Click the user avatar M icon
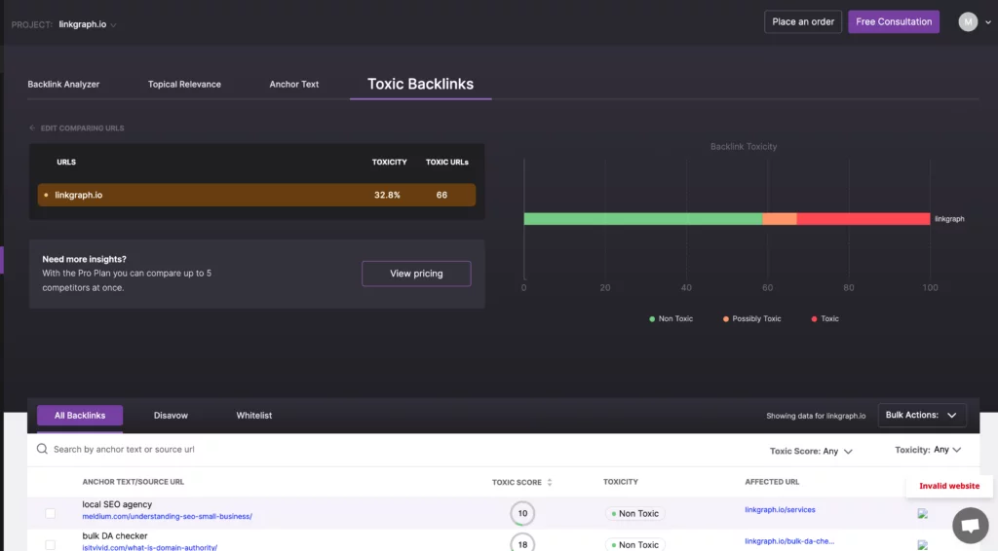Screen dimensions: 998x551 pyautogui.click(x=968, y=21)
